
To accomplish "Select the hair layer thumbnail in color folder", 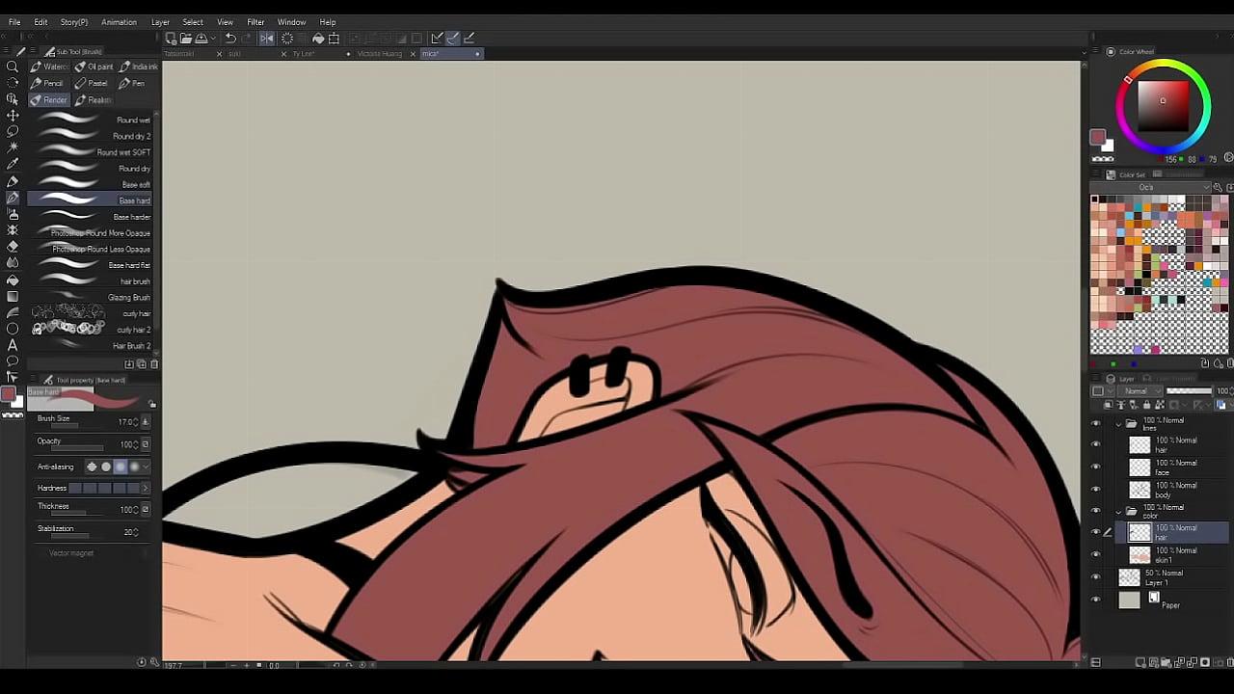I will point(1140,532).
